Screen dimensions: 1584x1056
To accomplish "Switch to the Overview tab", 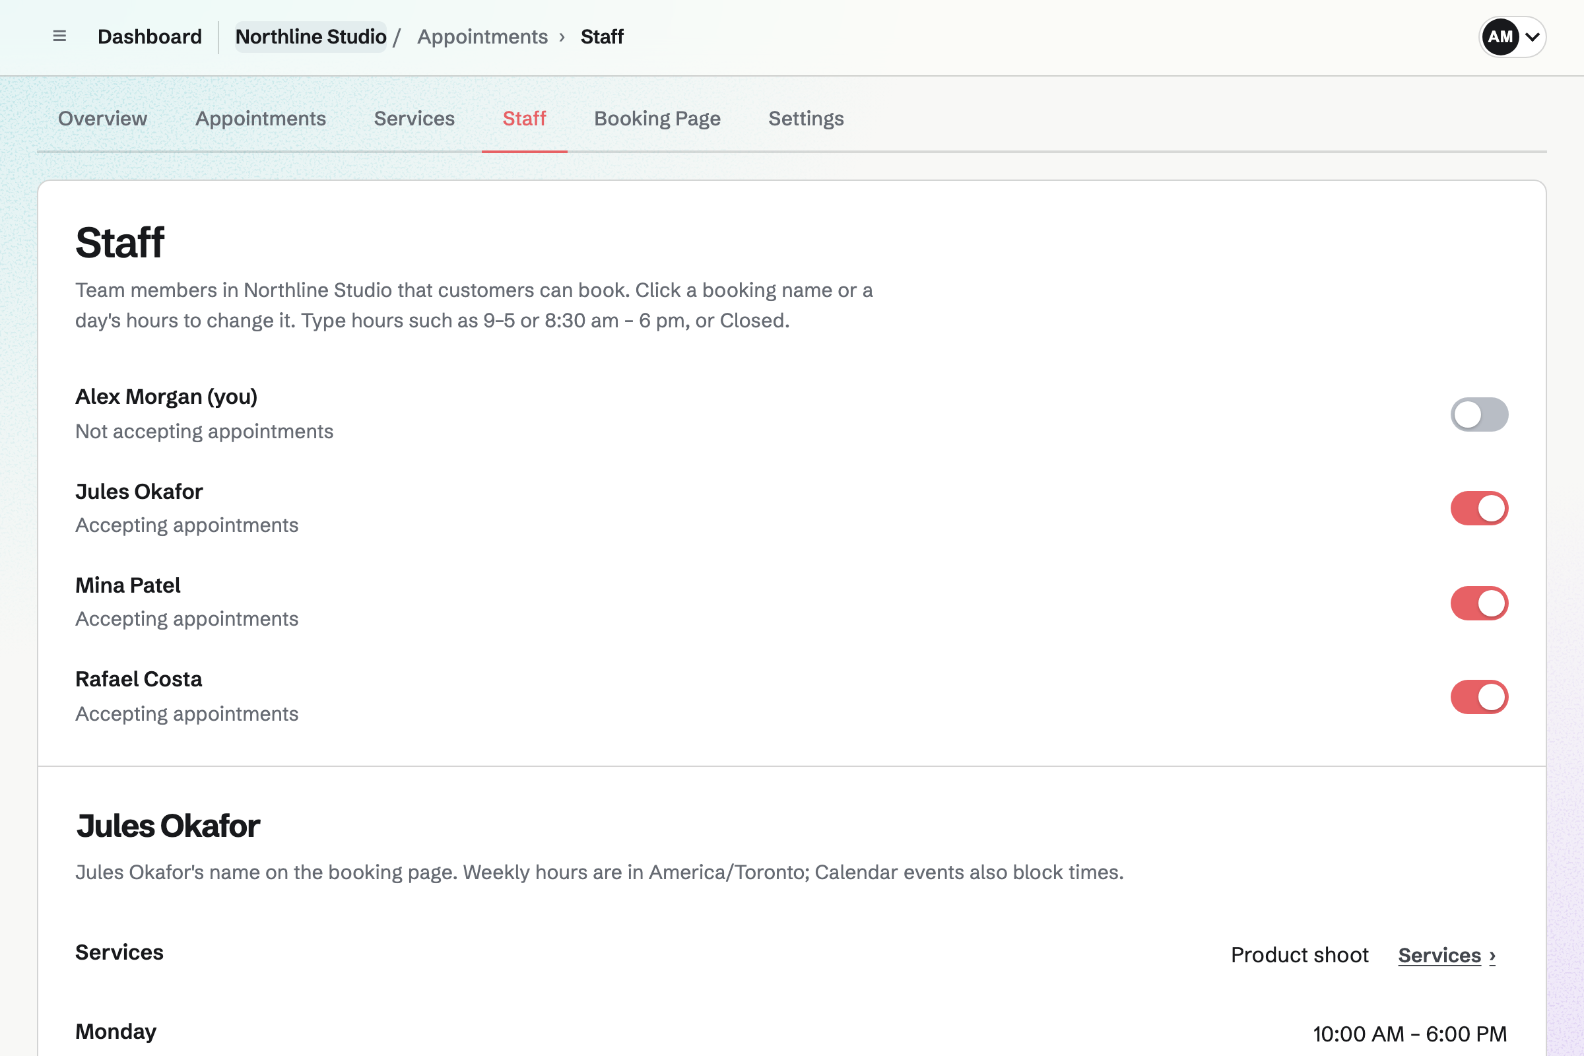I will click(102, 119).
